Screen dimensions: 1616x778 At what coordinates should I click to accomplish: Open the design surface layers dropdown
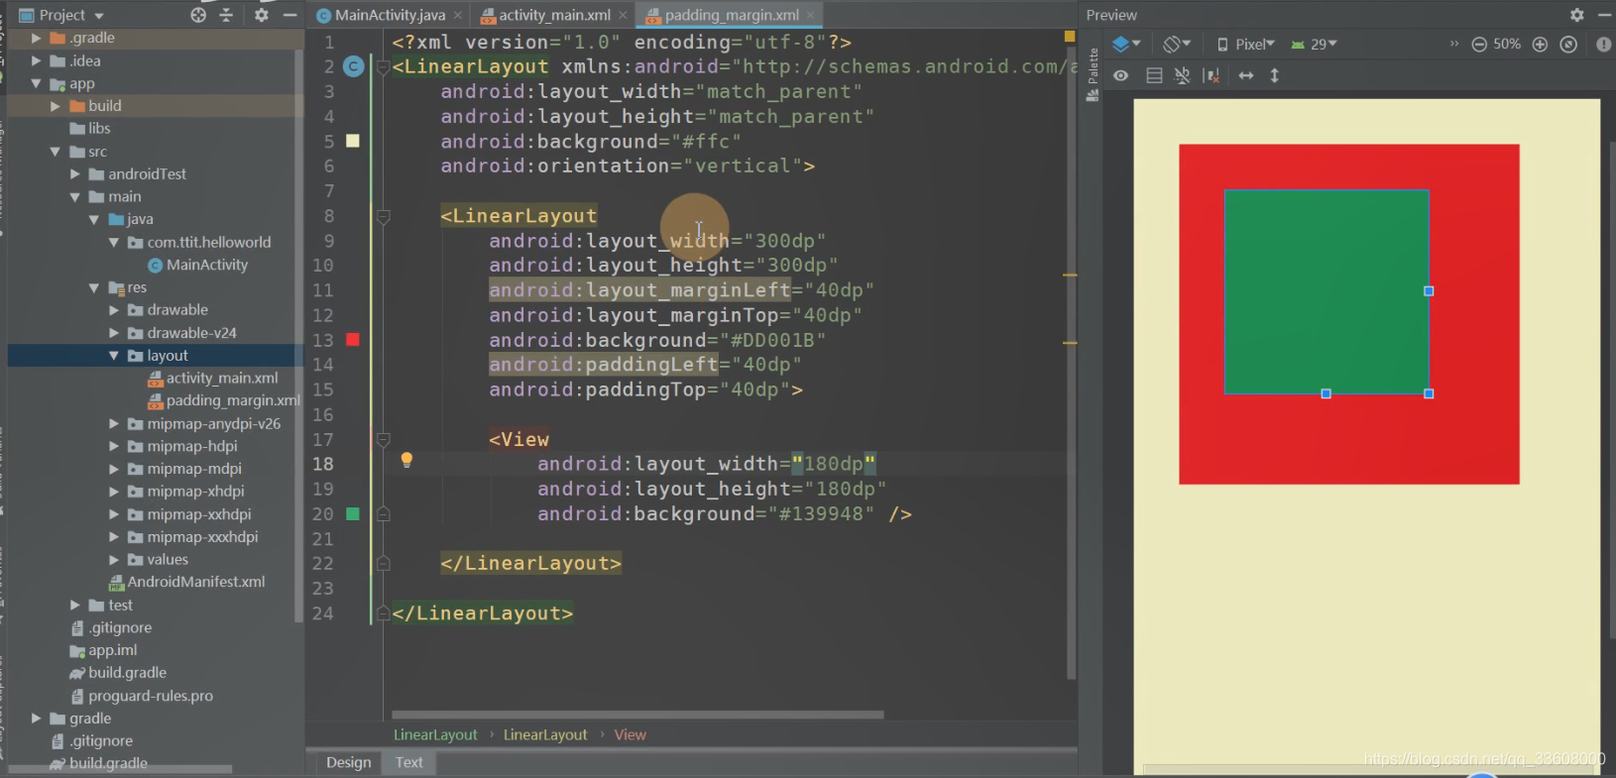click(x=1126, y=44)
